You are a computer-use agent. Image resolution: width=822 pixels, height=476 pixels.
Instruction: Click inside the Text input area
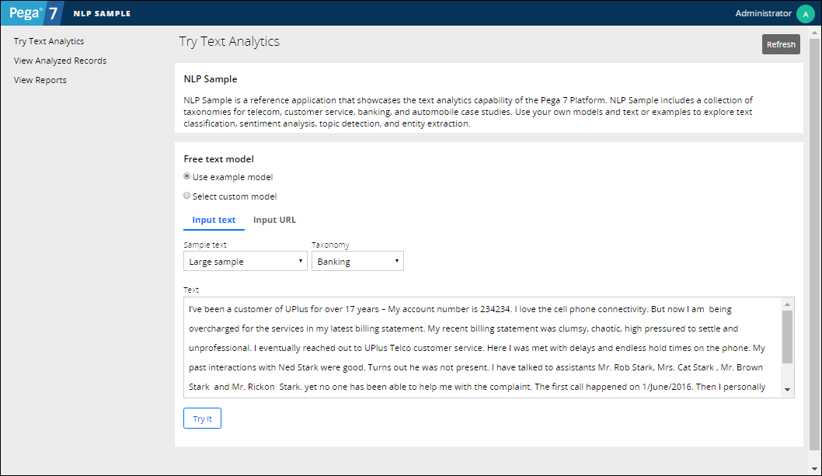[x=482, y=348]
